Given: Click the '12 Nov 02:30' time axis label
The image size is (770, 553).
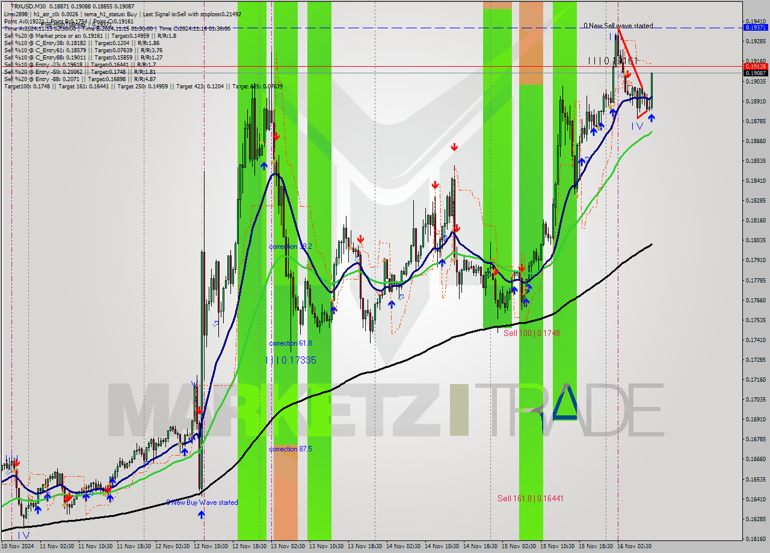Looking at the screenshot, I should [173, 546].
